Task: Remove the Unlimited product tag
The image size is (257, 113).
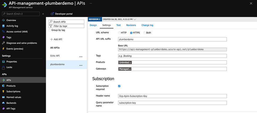Action: (x=130, y=63)
